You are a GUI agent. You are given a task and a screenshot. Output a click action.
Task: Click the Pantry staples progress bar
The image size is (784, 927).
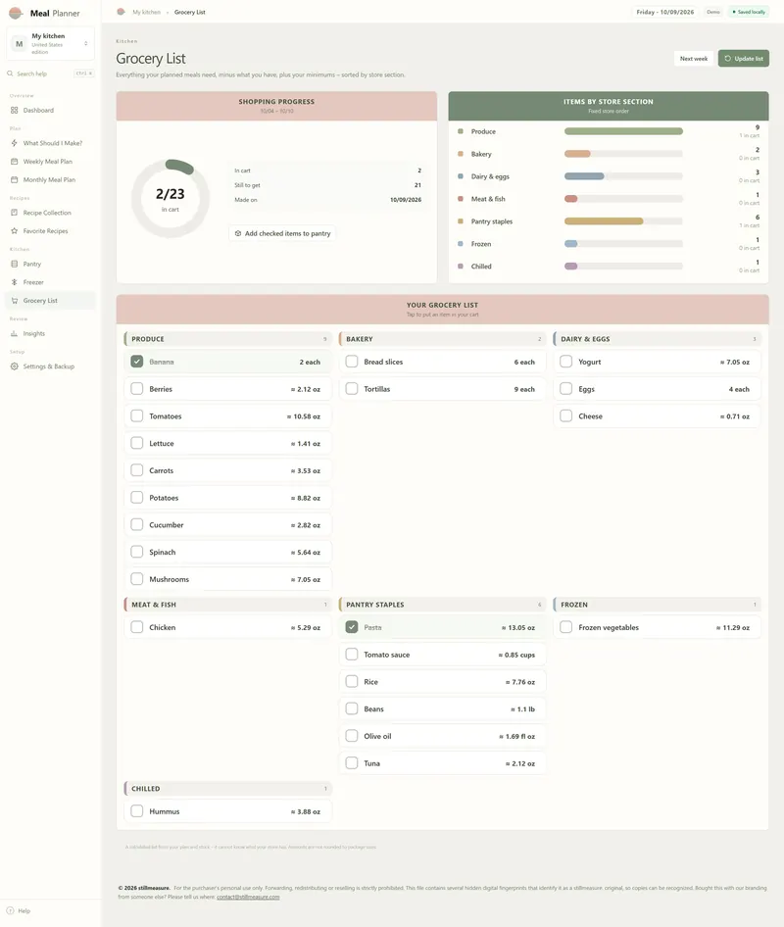tap(623, 221)
